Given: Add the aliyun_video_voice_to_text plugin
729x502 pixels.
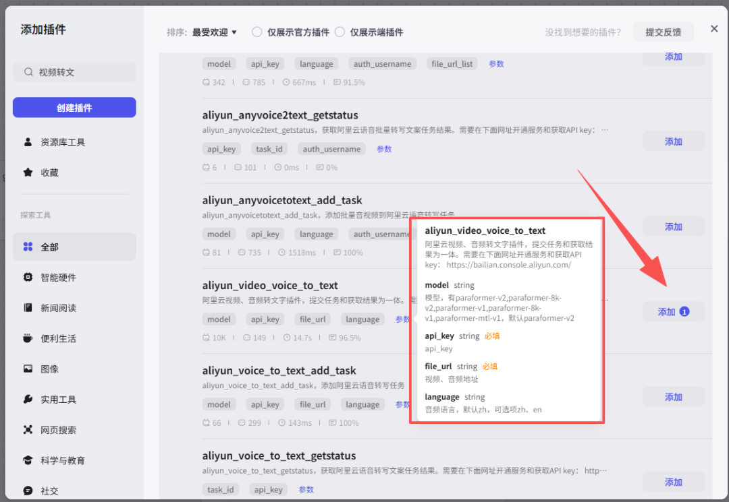Looking at the screenshot, I should tap(673, 312).
